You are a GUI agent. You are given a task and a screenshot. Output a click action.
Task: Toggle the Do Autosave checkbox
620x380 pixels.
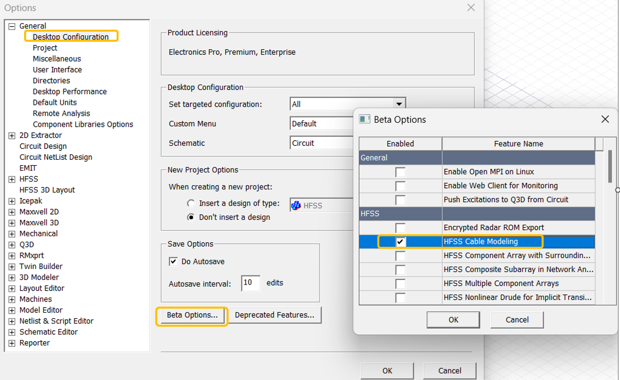pyautogui.click(x=173, y=261)
